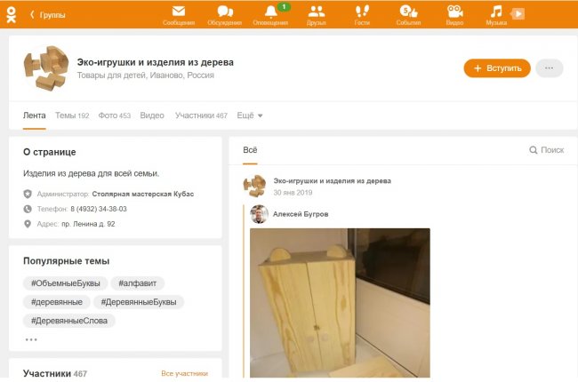Switch to the Фото tab

coord(114,115)
